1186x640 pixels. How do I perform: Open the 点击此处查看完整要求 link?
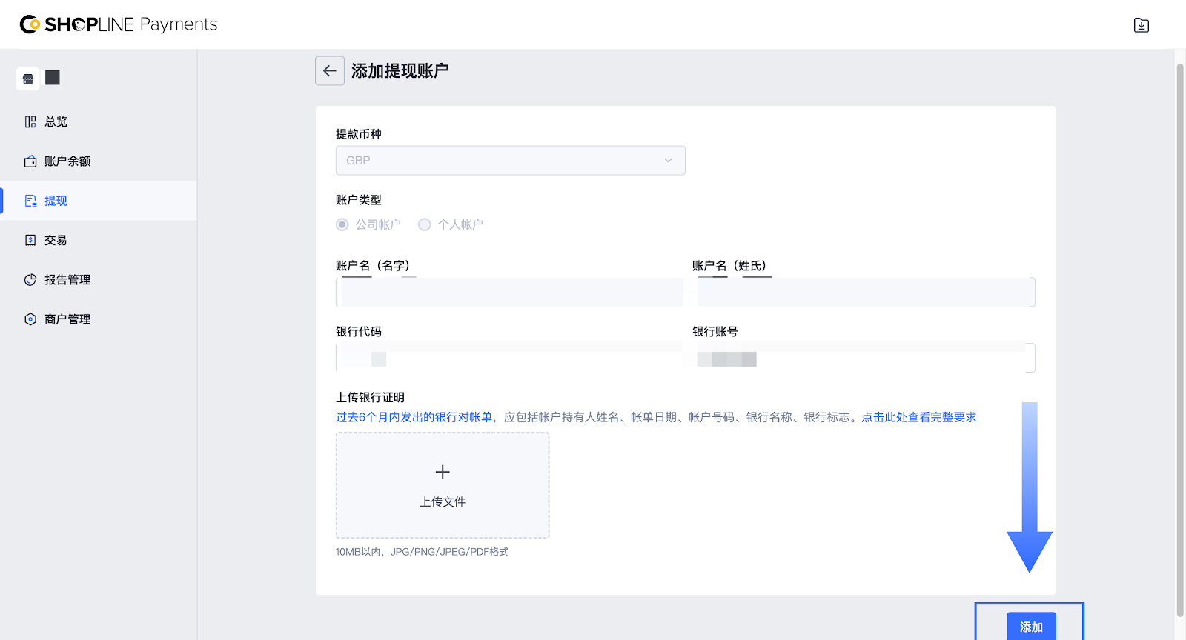coord(918,417)
